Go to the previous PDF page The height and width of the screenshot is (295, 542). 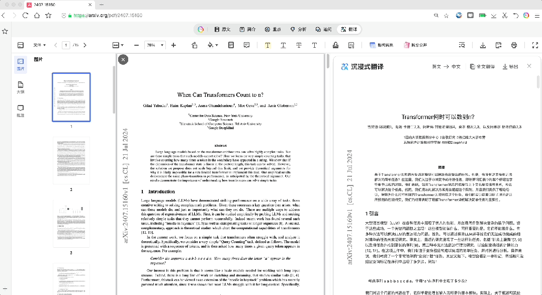[56, 45]
